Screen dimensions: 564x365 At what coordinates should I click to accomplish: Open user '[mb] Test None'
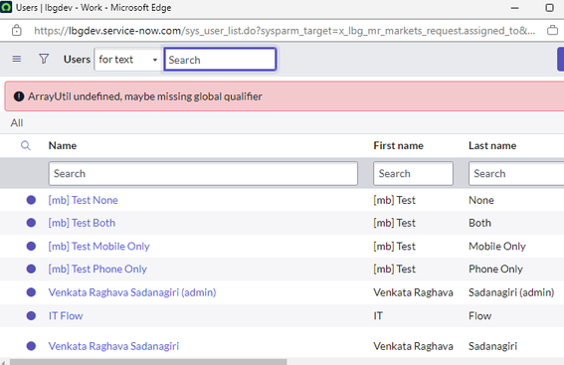[x=84, y=200]
